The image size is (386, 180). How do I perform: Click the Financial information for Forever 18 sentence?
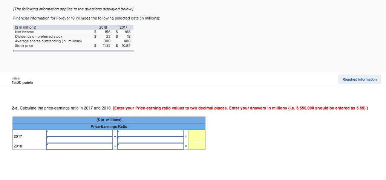click(x=87, y=18)
